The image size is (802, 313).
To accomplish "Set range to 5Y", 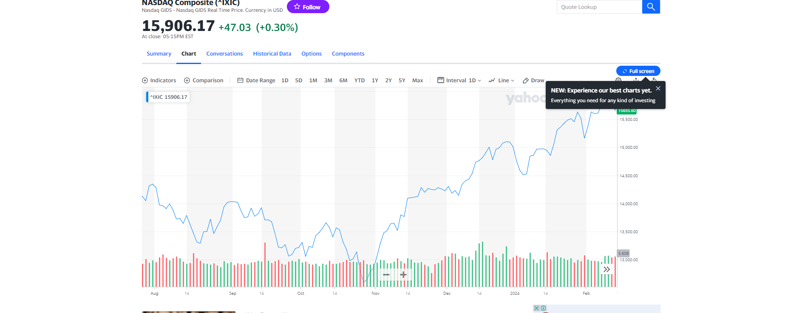I will click(402, 81).
